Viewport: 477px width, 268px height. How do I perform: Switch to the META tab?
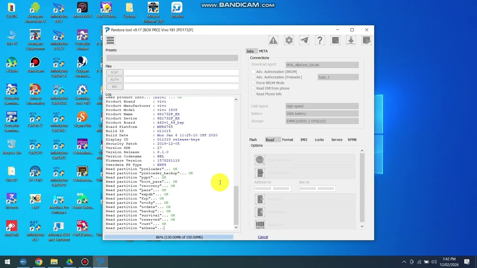(263, 51)
